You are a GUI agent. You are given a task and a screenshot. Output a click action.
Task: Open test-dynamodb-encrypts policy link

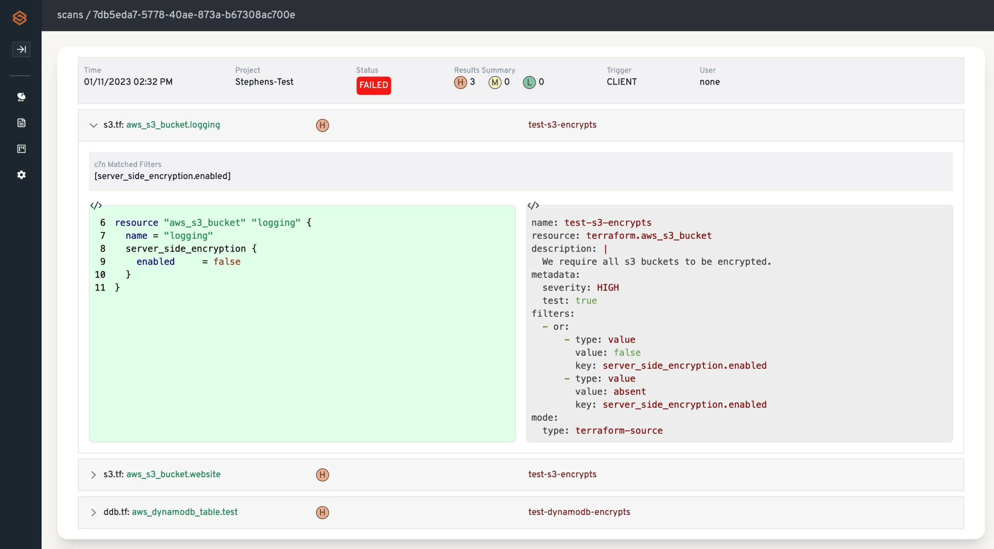click(579, 512)
